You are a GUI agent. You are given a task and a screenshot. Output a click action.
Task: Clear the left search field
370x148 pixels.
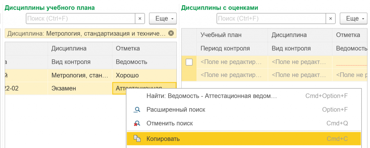pos(140,18)
